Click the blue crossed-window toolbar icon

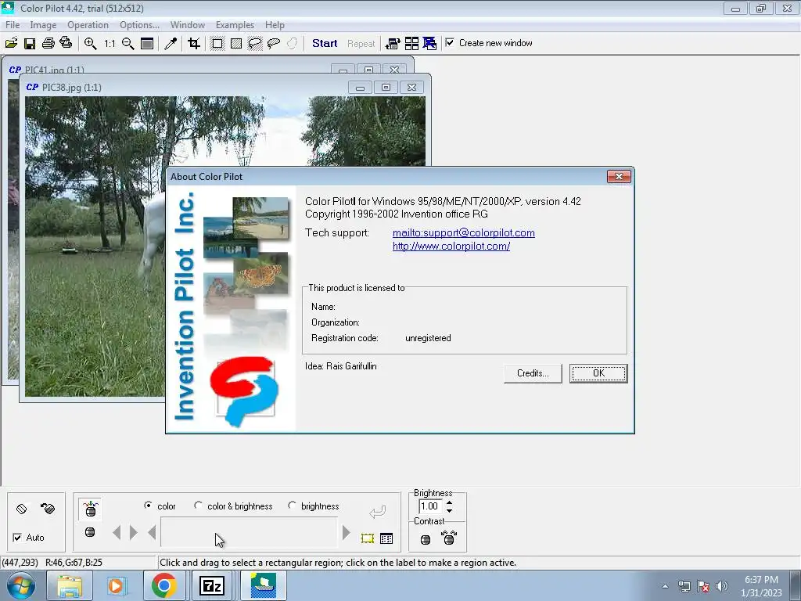coord(429,44)
